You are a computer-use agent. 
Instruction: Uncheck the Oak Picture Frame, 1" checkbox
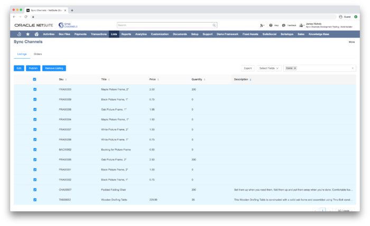coord(35,110)
